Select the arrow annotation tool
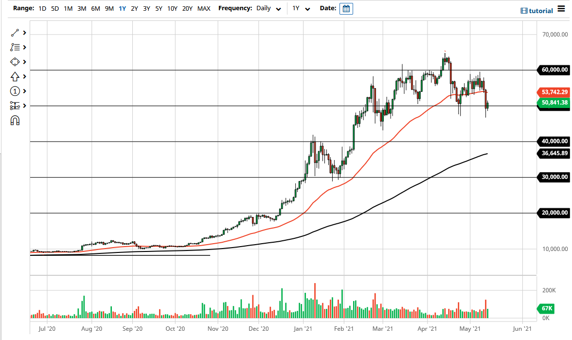 [14, 76]
